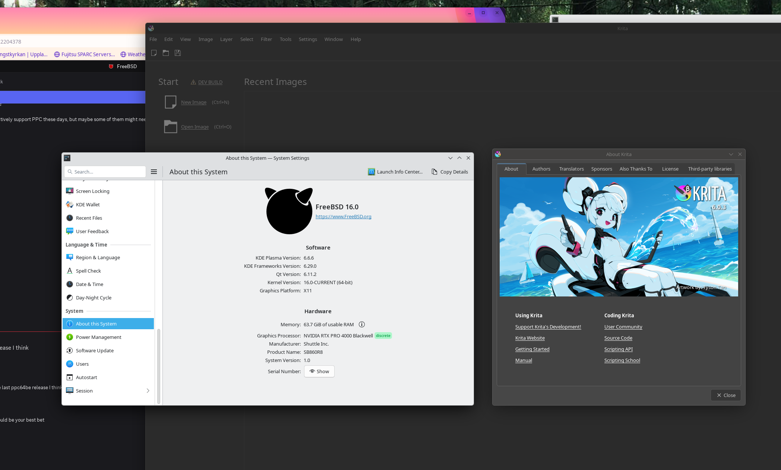
Task: Click Launch Info Center button
Action: [395, 172]
